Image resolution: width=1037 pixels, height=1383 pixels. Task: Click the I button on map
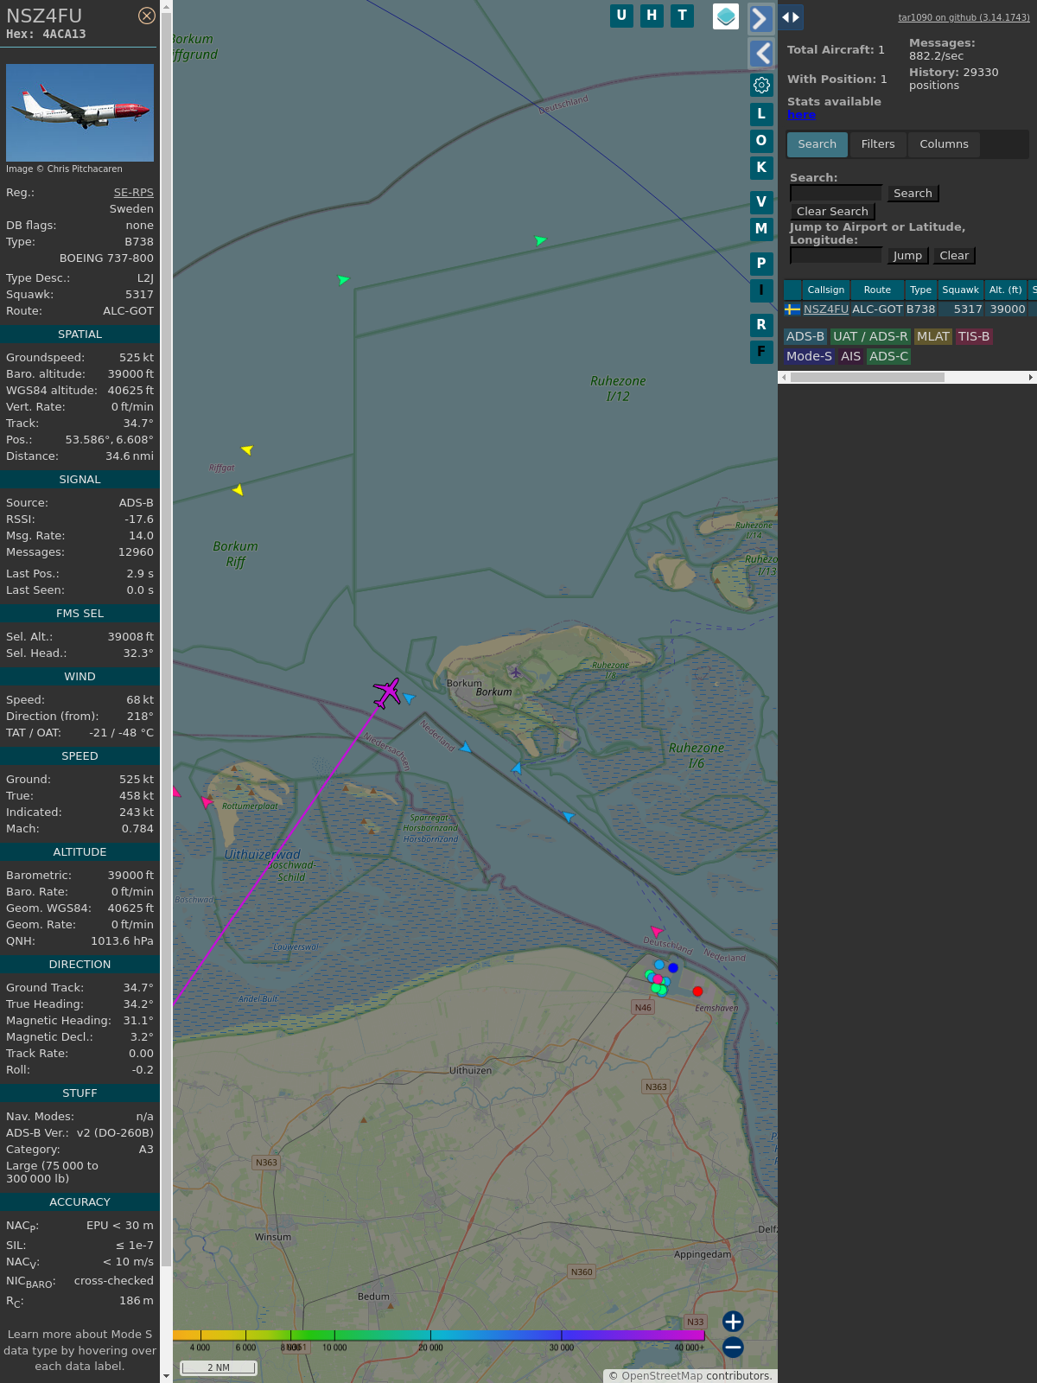pos(761,290)
